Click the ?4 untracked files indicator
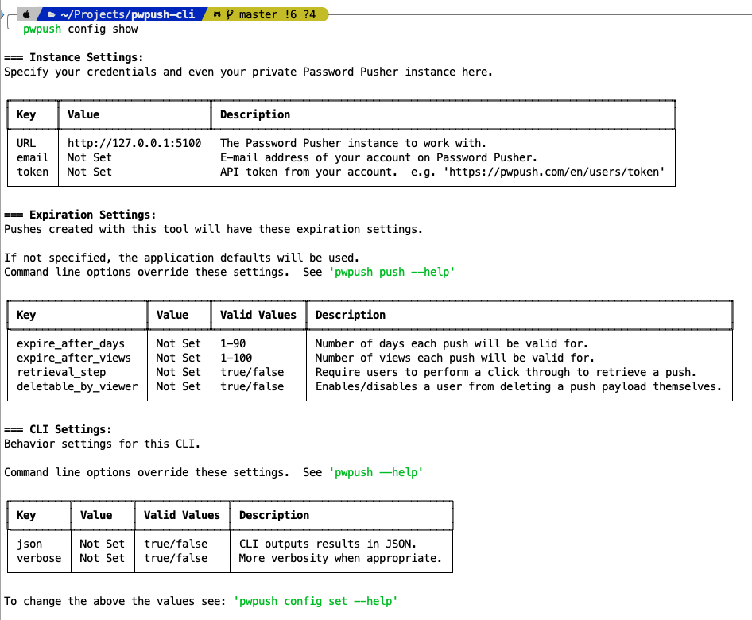This screenshot has width=752, height=620. pos(309,14)
